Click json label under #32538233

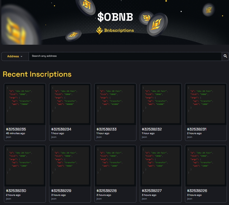(99, 137)
